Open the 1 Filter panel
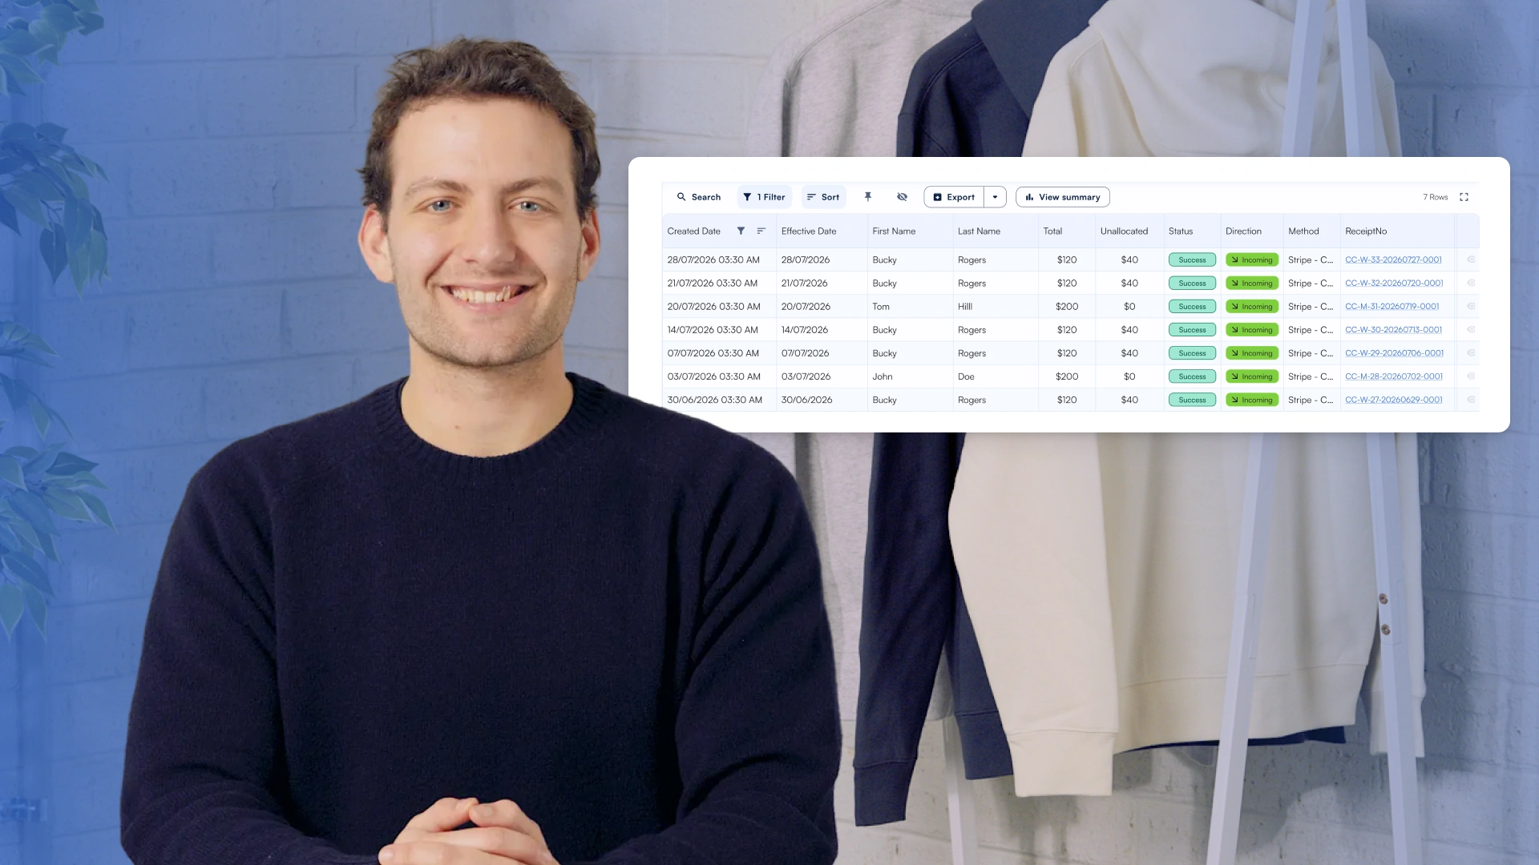 coord(764,197)
